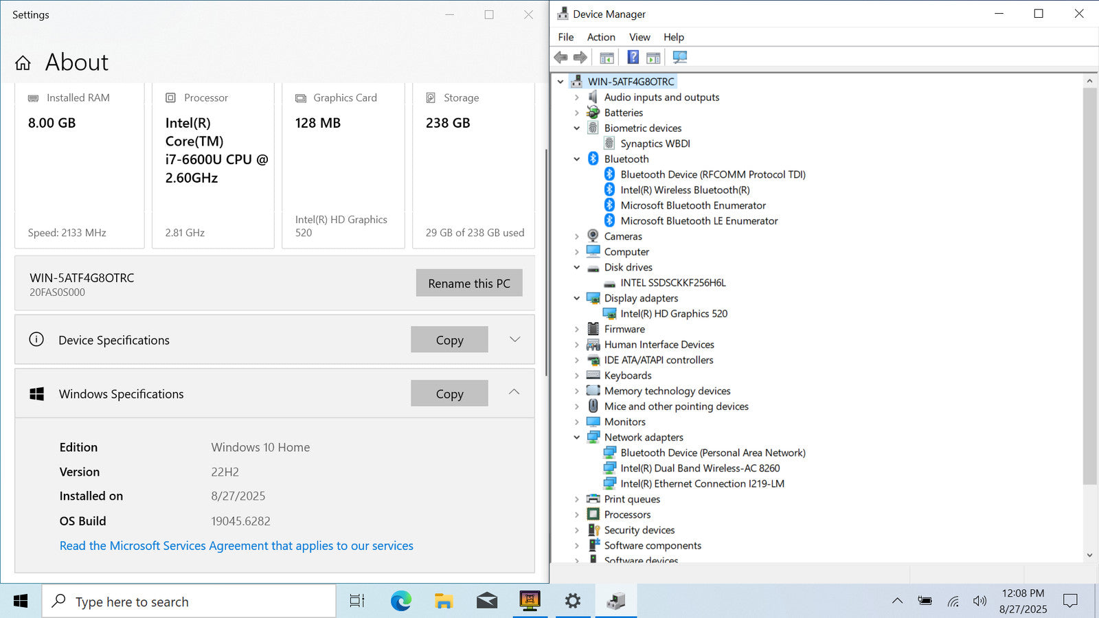Click the Computer category icon in the device tree
The image size is (1099, 618).
coord(593,252)
